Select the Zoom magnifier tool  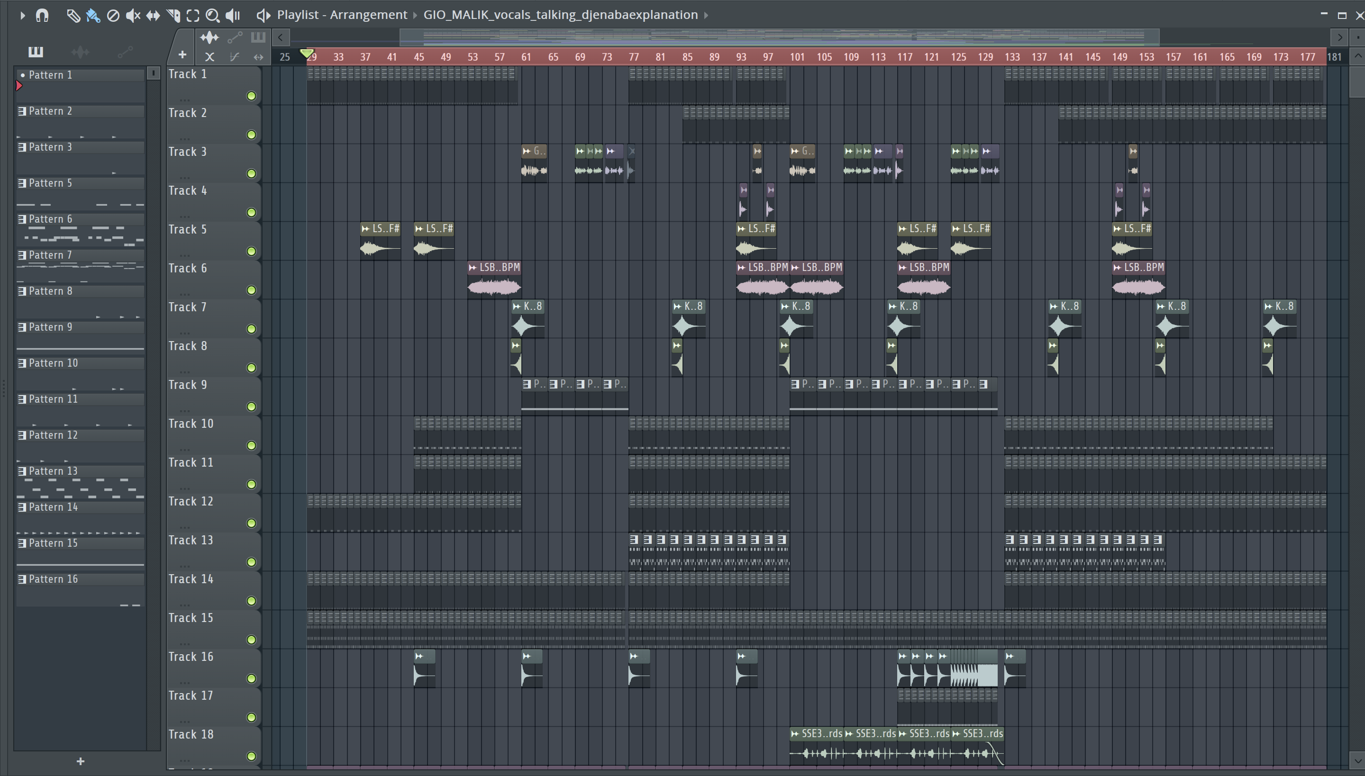click(213, 16)
